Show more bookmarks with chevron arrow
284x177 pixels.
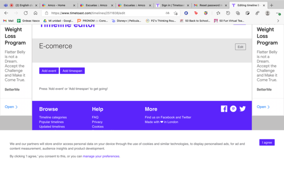click(x=278, y=21)
